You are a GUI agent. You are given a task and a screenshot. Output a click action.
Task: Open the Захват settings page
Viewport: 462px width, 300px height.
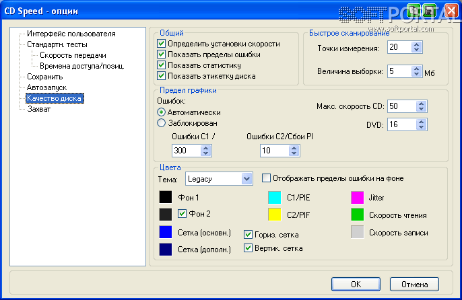pyautogui.click(x=38, y=109)
